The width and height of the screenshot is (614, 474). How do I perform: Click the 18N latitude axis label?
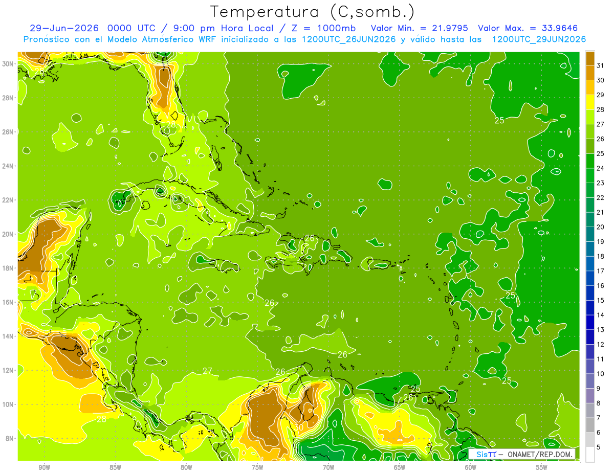7,268
